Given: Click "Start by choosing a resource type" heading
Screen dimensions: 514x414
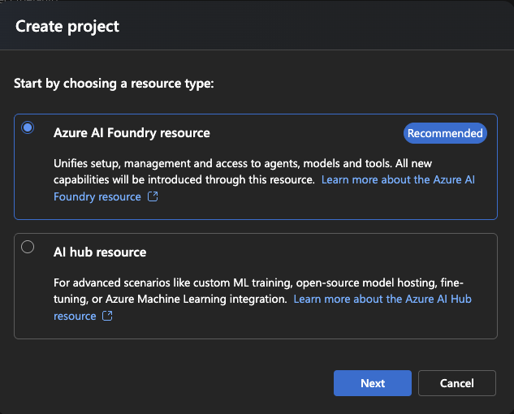Looking at the screenshot, I should pos(114,84).
